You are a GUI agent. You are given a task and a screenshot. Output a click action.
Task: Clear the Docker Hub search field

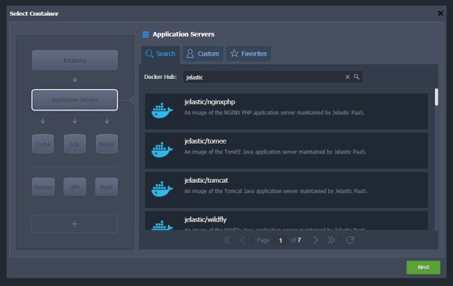tap(348, 77)
